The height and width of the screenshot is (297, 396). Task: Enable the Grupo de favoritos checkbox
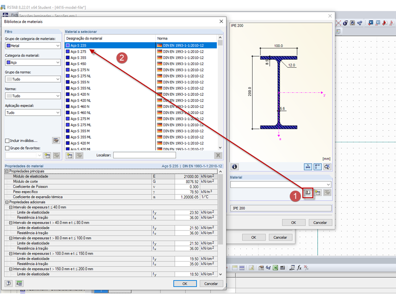(x=7, y=148)
